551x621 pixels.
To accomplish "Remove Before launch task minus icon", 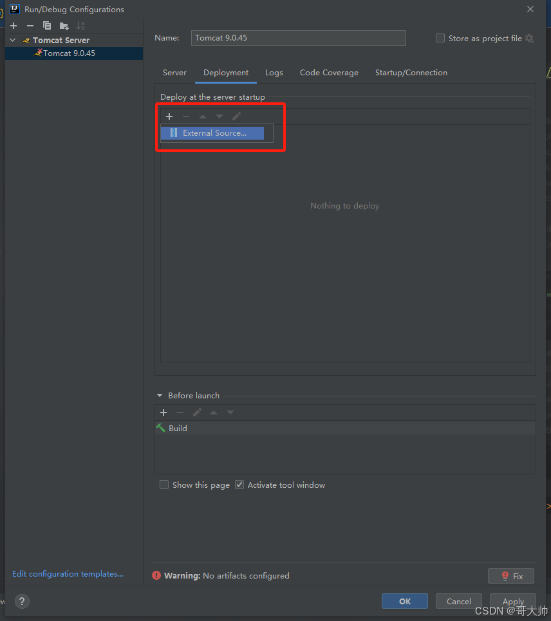I will (180, 412).
